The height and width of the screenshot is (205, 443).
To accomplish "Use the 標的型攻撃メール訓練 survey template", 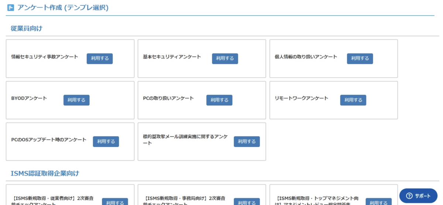I will [x=247, y=142].
